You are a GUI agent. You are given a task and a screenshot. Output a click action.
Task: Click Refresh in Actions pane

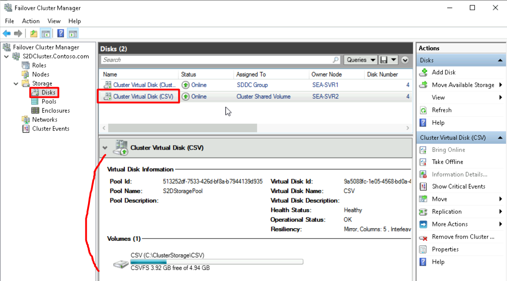(442, 110)
